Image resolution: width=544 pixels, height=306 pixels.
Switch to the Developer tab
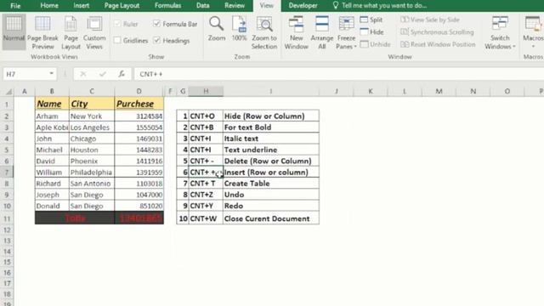(x=303, y=6)
